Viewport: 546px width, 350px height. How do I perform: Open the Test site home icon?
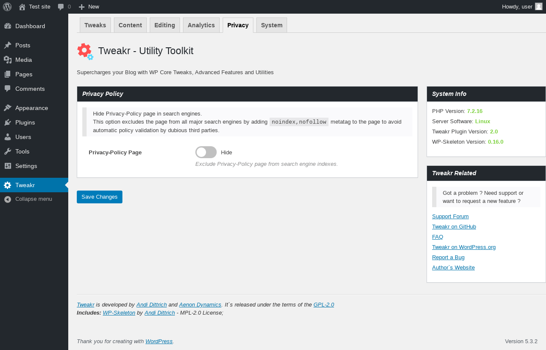22,7
